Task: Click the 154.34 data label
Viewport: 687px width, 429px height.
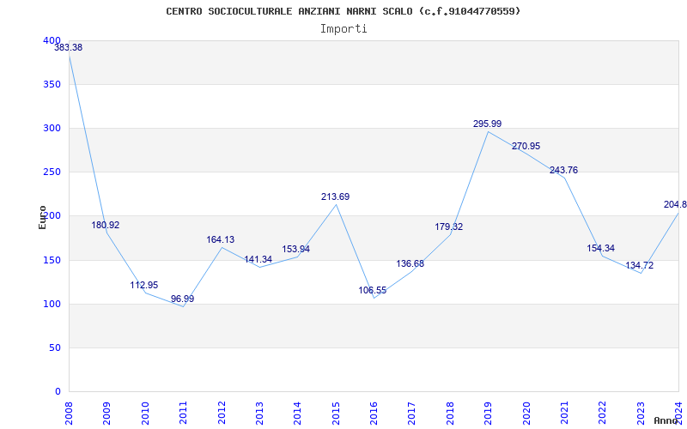Action: point(600,248)
